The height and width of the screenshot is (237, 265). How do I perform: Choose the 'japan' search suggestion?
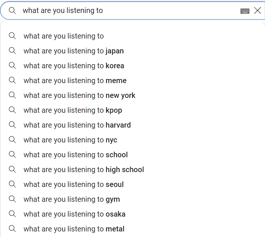coord(74,51)
